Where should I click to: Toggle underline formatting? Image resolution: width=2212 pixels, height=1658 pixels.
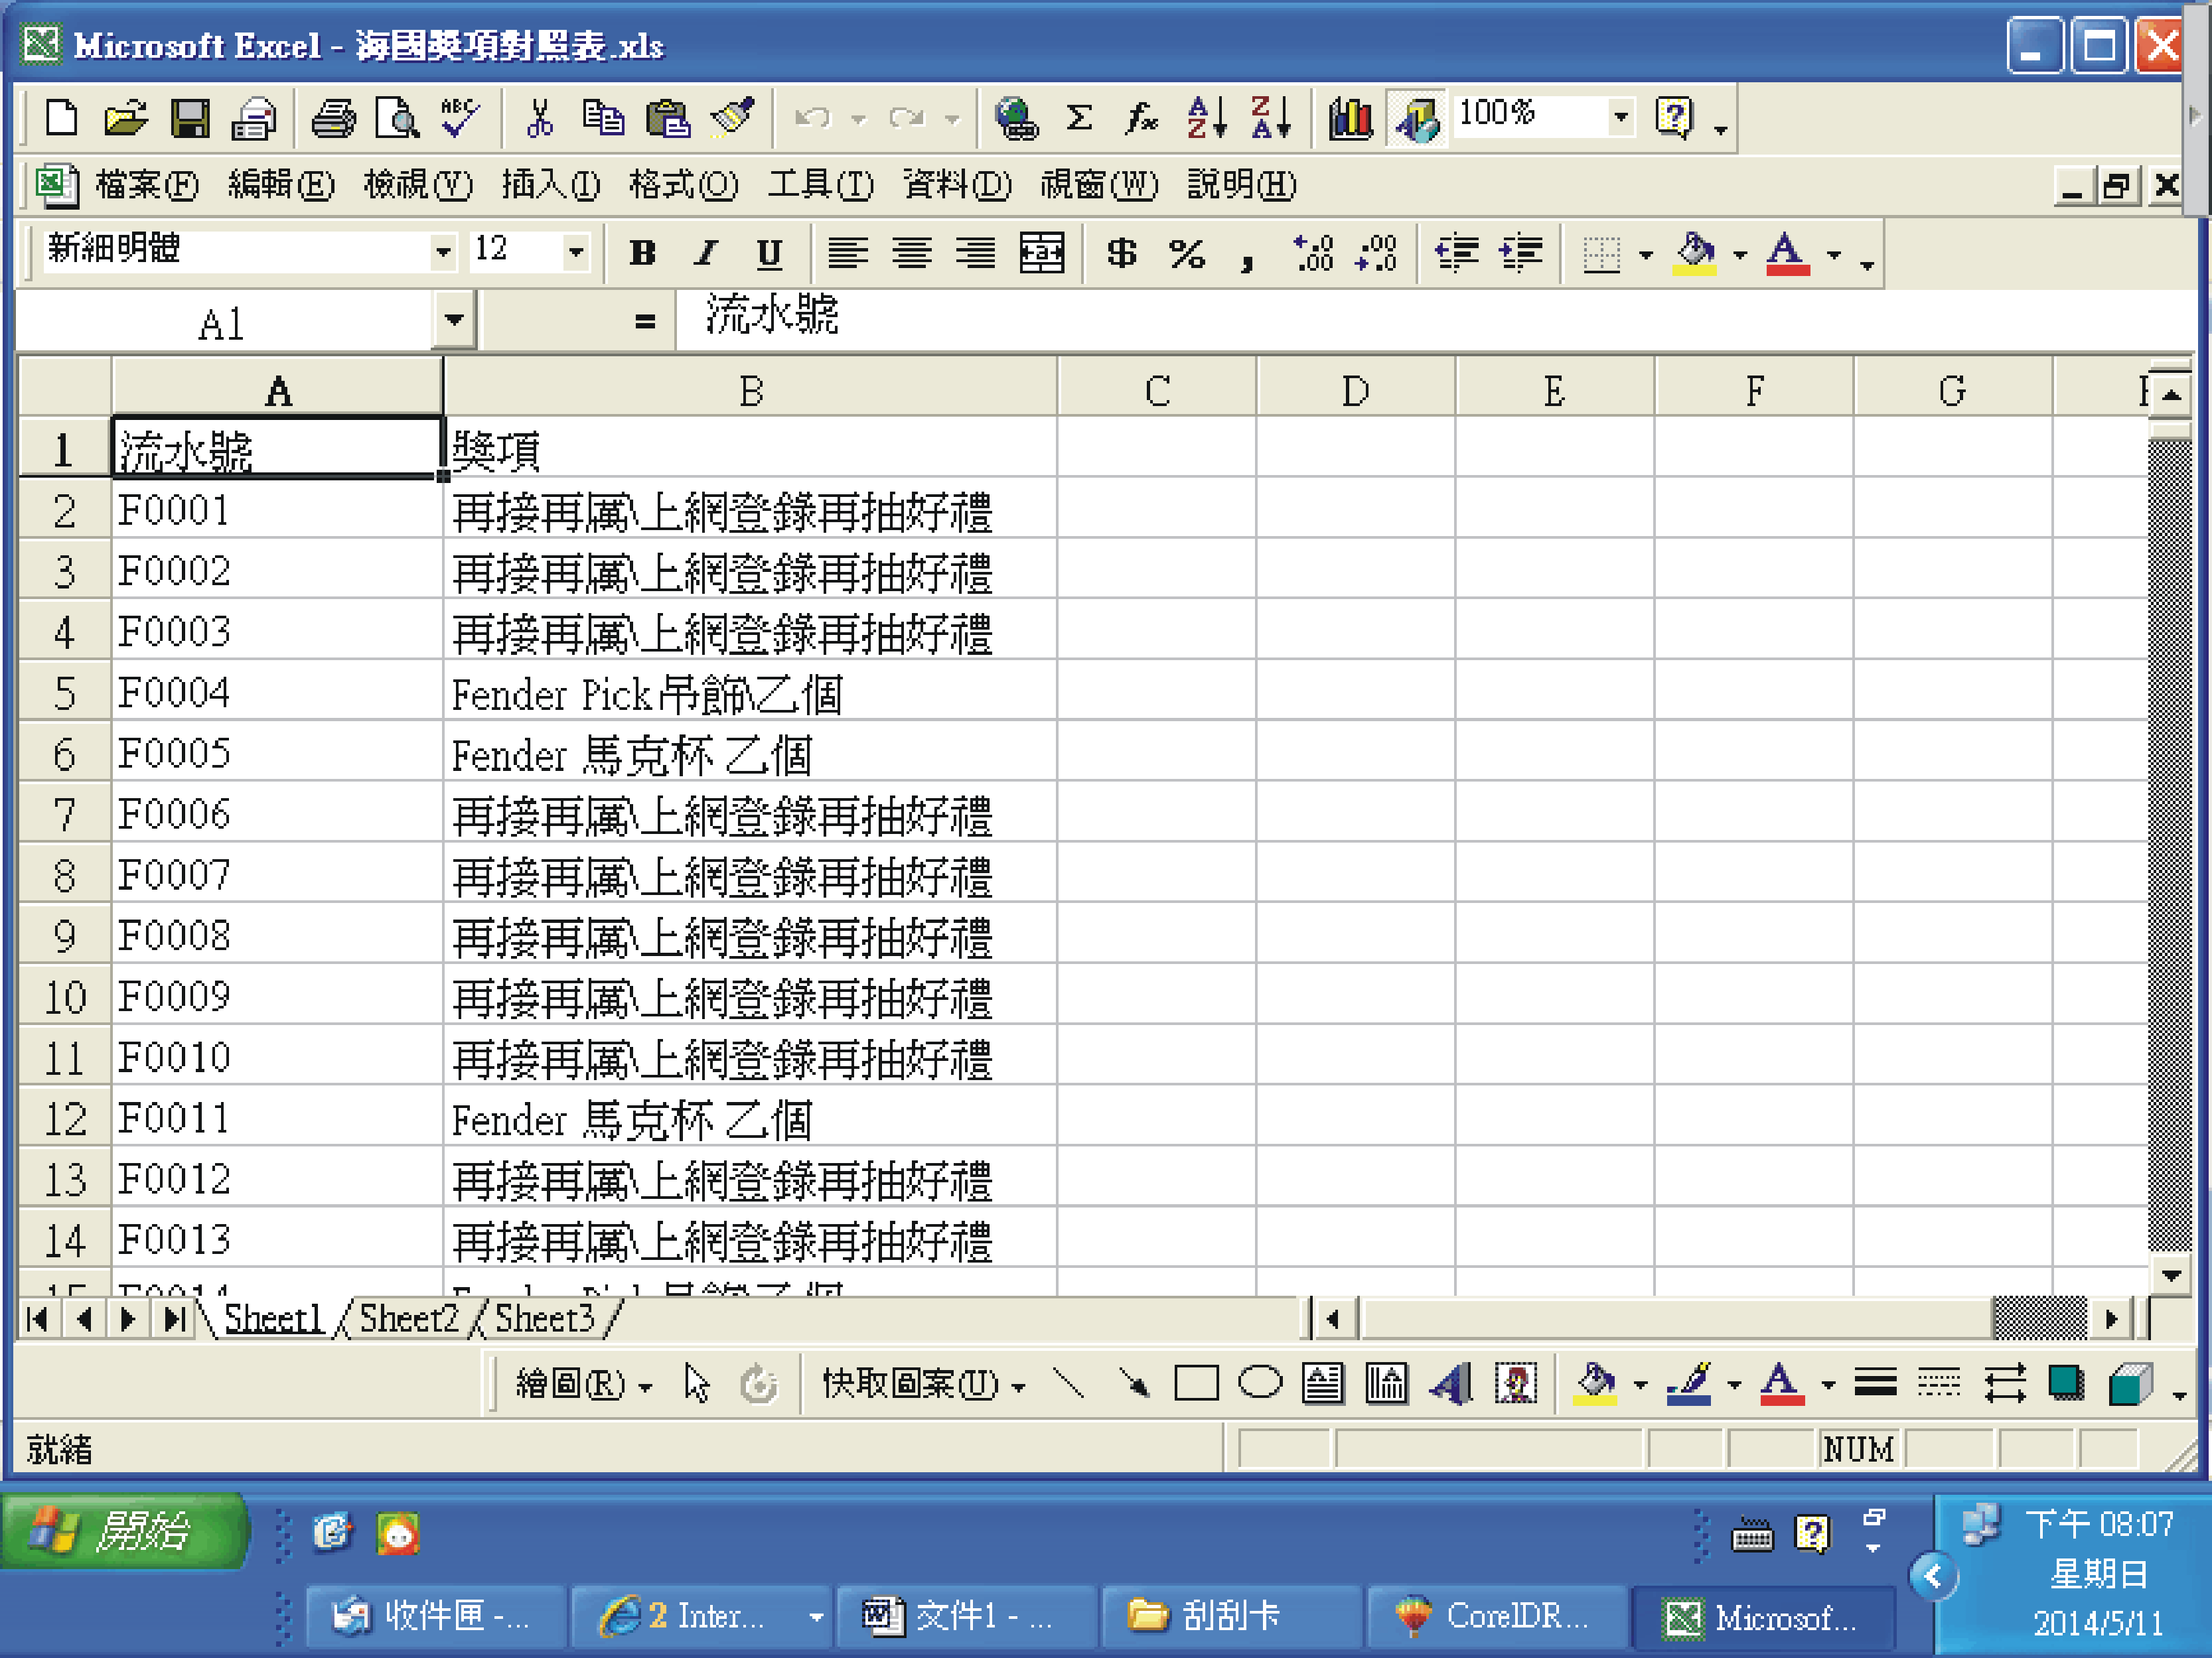pyautogui.click(x=769, y=253)
